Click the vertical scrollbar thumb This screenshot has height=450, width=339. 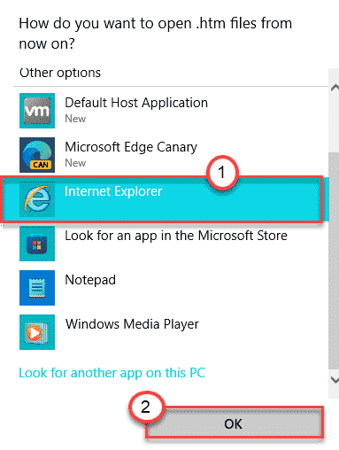pyautogui.click(x=335, y=260)
